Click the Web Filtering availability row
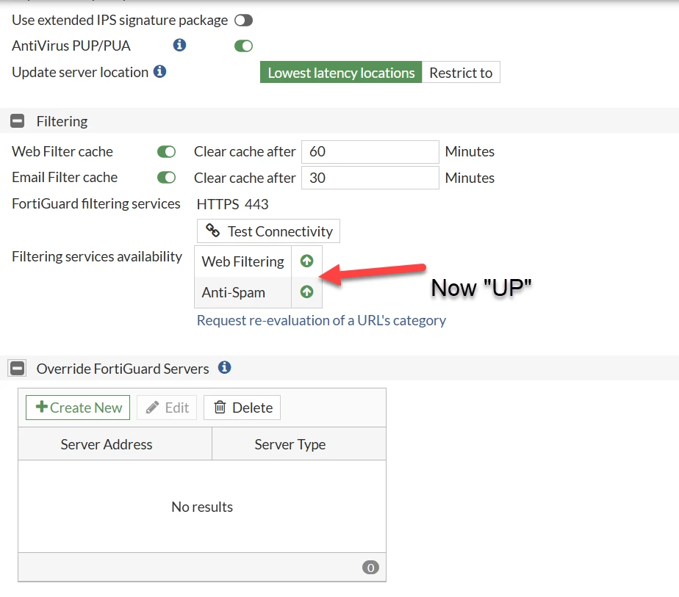The height and width of the screenshot is (597, 679). click(258, 261)
